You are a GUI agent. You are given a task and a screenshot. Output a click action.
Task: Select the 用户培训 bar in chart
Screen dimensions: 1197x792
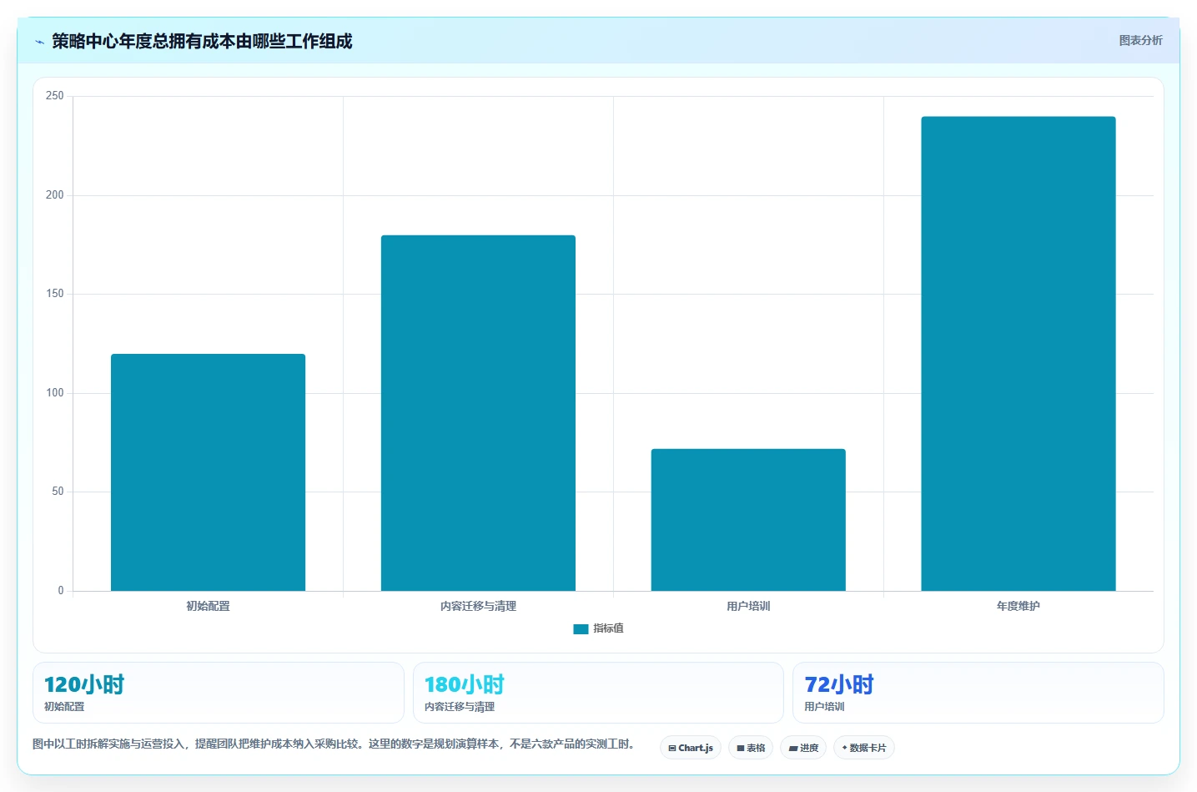point(748,520)
